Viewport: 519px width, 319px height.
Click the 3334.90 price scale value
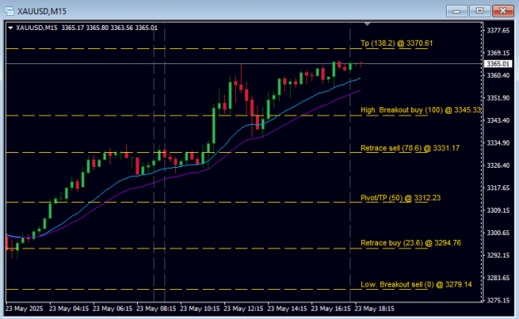click(497, 143)
